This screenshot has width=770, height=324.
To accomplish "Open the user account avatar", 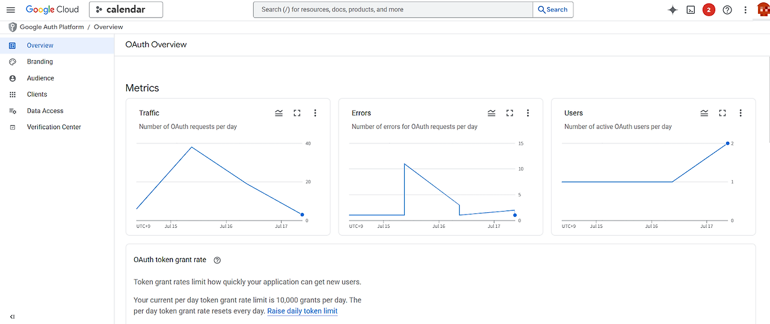I will point(763,10).
